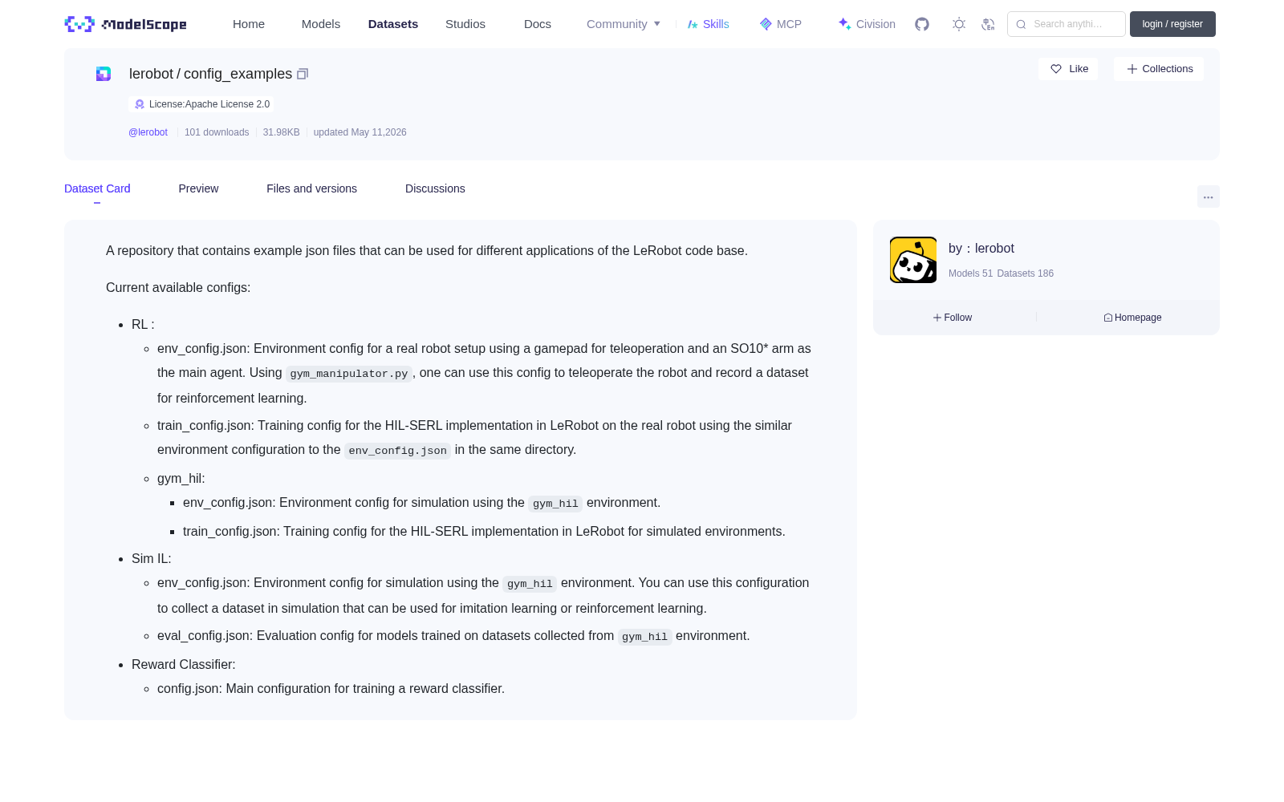Viewport: 1284px width, 802px height.
Task: Click the 'config.json: Main configuration' line
Action: pyautogui.click(x=331, y=689)
